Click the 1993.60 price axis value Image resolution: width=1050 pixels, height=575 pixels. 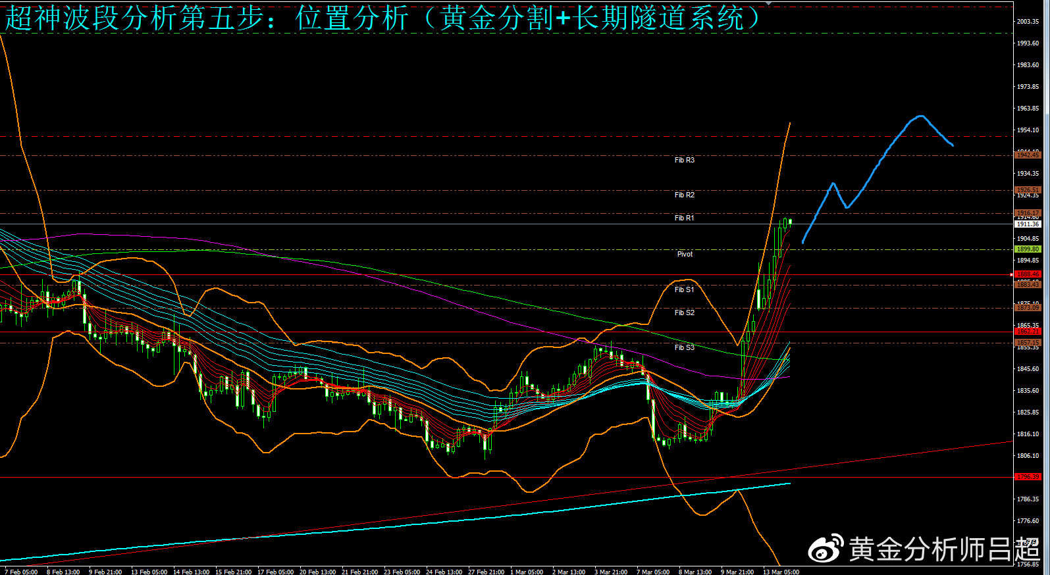(1028, 43)
